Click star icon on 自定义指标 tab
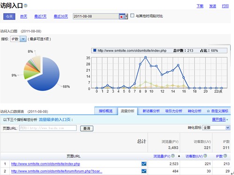This screenshot has height=175, width=234. coord(208,111)
